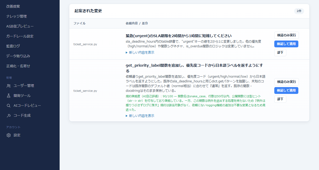The width and height of the screenshot is (319, 170).
Task: Click the 管理 section label in sidebar
Action: (9, 78)
